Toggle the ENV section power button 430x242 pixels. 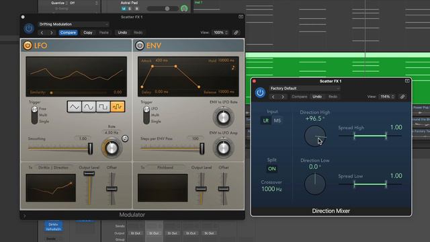140,45
